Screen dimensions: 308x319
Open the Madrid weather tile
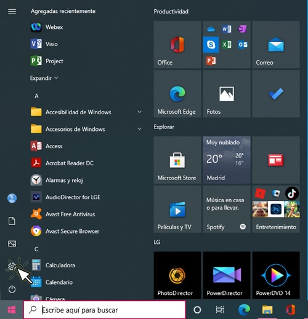(227, 160)
